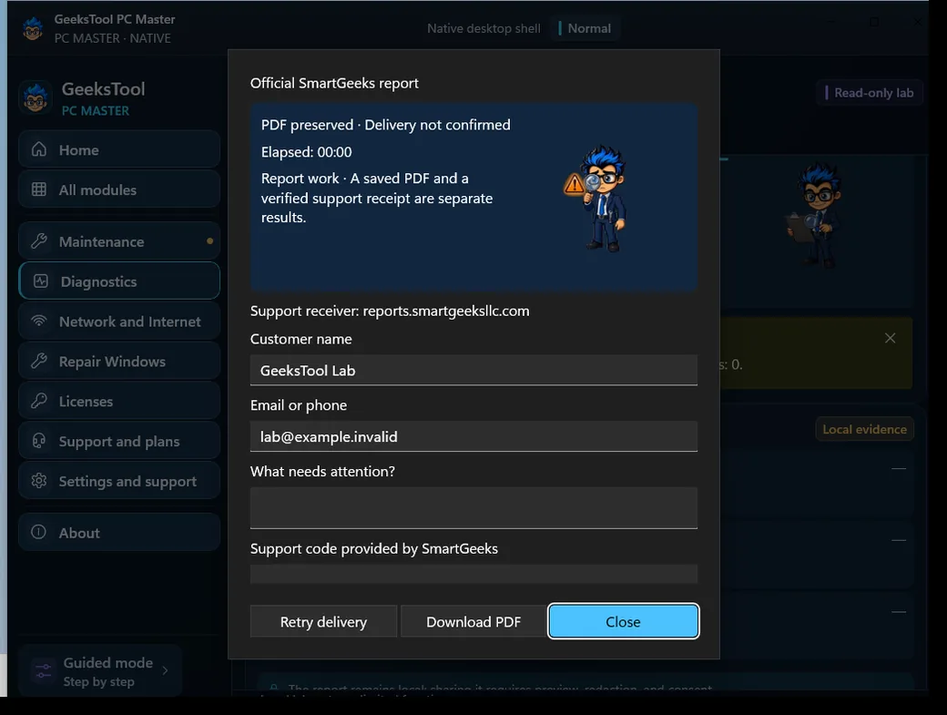947x715 pixels.
Task: Click 'Elapsed: 00:00' text
Action: click(306, 151)
